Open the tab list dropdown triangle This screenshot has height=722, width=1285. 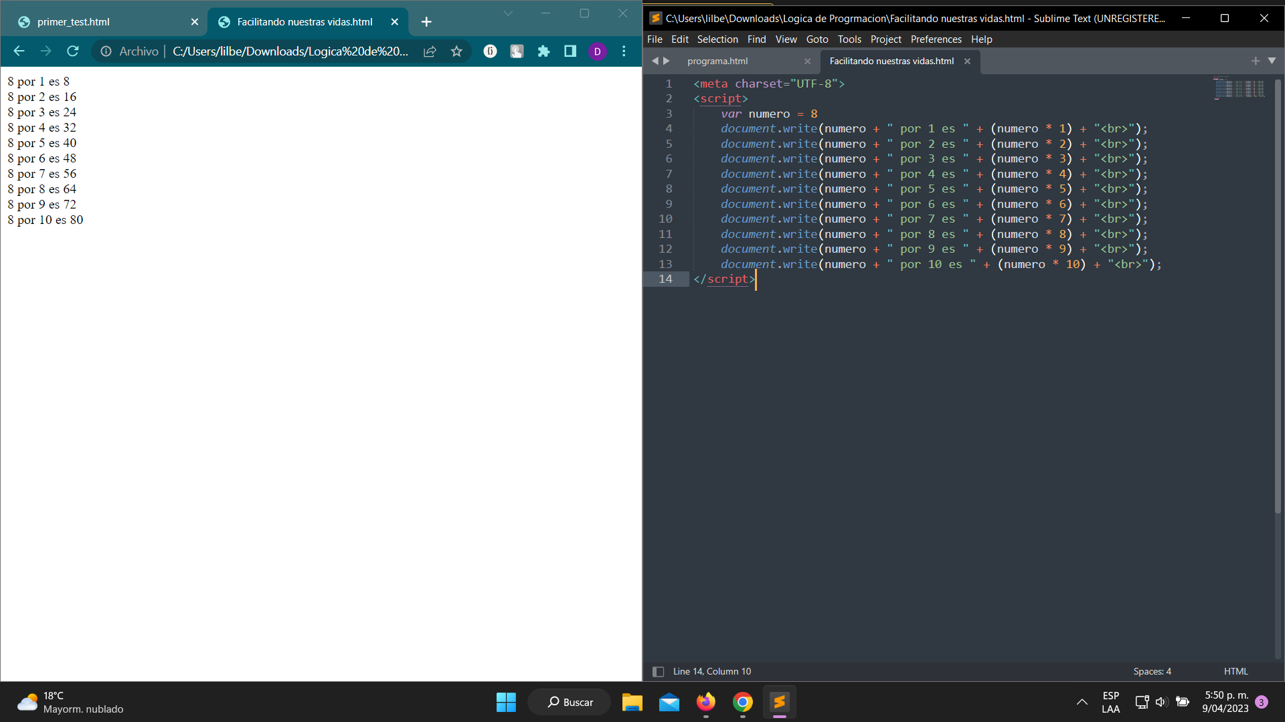point(1272,61)
